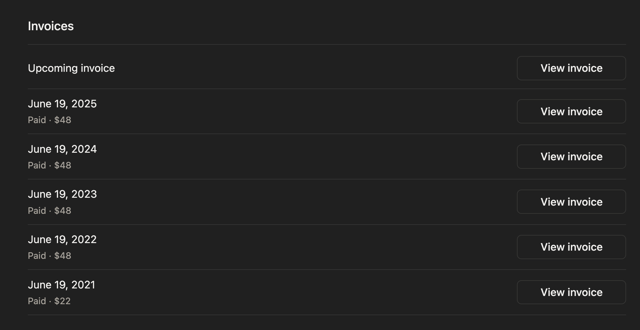Click the Paid label under June 19, 2021
Viewport: 640px width, 330px height.
tap(37, 301)
